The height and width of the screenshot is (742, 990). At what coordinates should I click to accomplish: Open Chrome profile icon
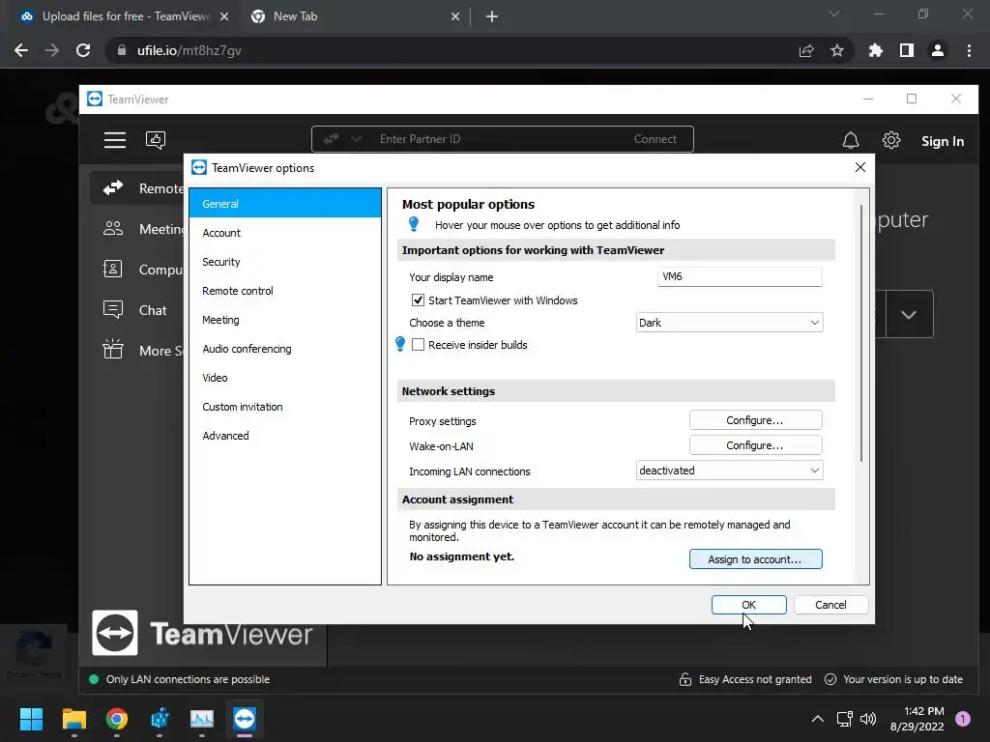938,50
